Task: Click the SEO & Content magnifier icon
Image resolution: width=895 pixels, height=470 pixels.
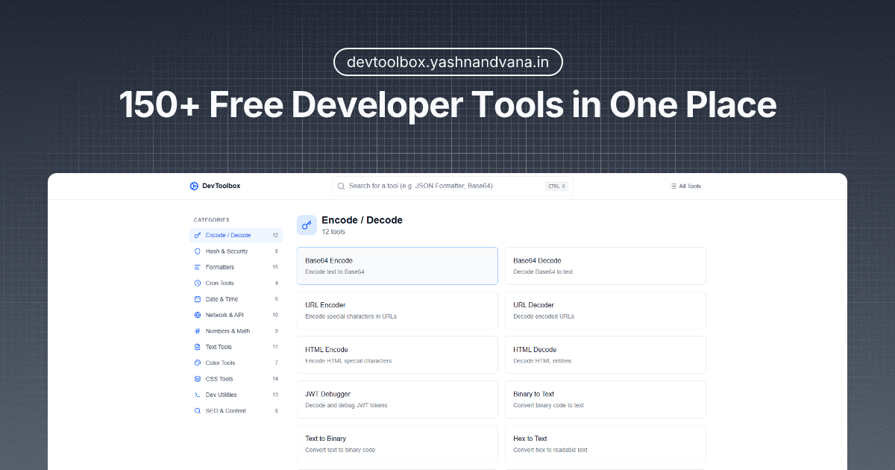Action: [198, 410]
